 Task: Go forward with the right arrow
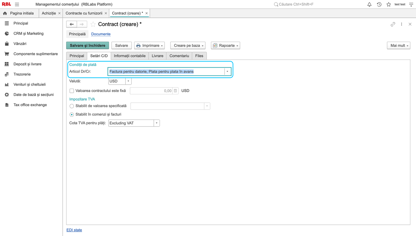click(x=82, y=24)
